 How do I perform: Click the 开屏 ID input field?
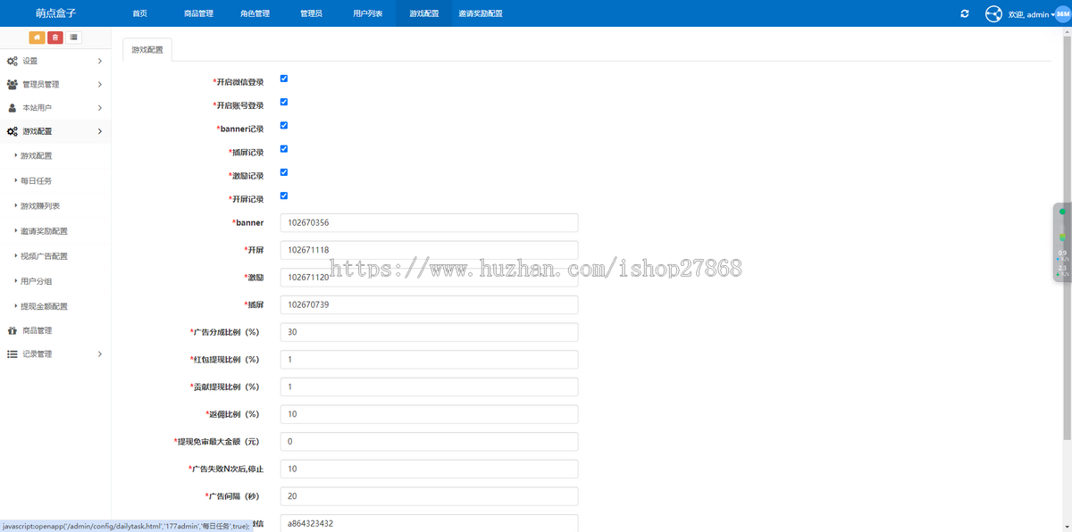429,250
